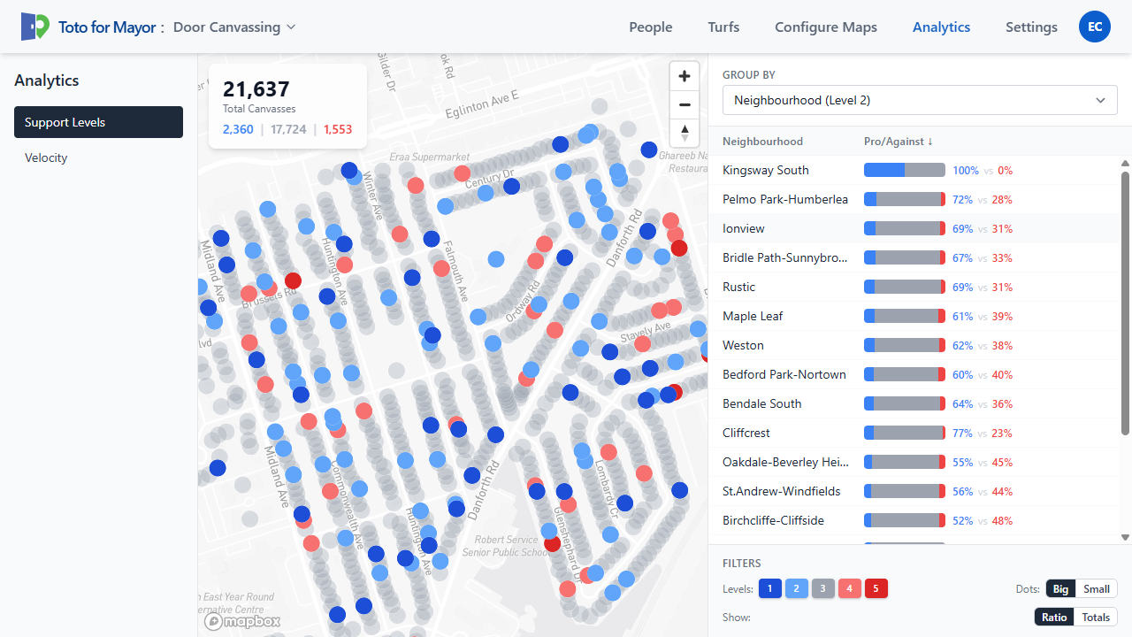Click the 21,637 total canvasses figure
1132x637 pixels.
point(256,88)
